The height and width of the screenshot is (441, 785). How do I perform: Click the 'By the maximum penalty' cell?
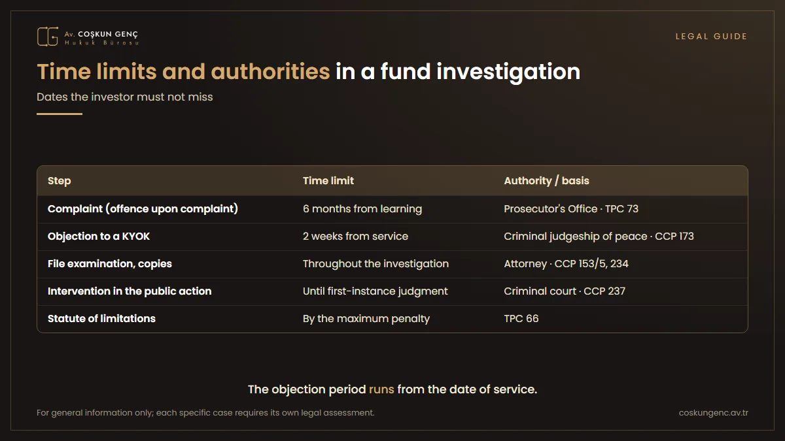(x=366, y=319)
